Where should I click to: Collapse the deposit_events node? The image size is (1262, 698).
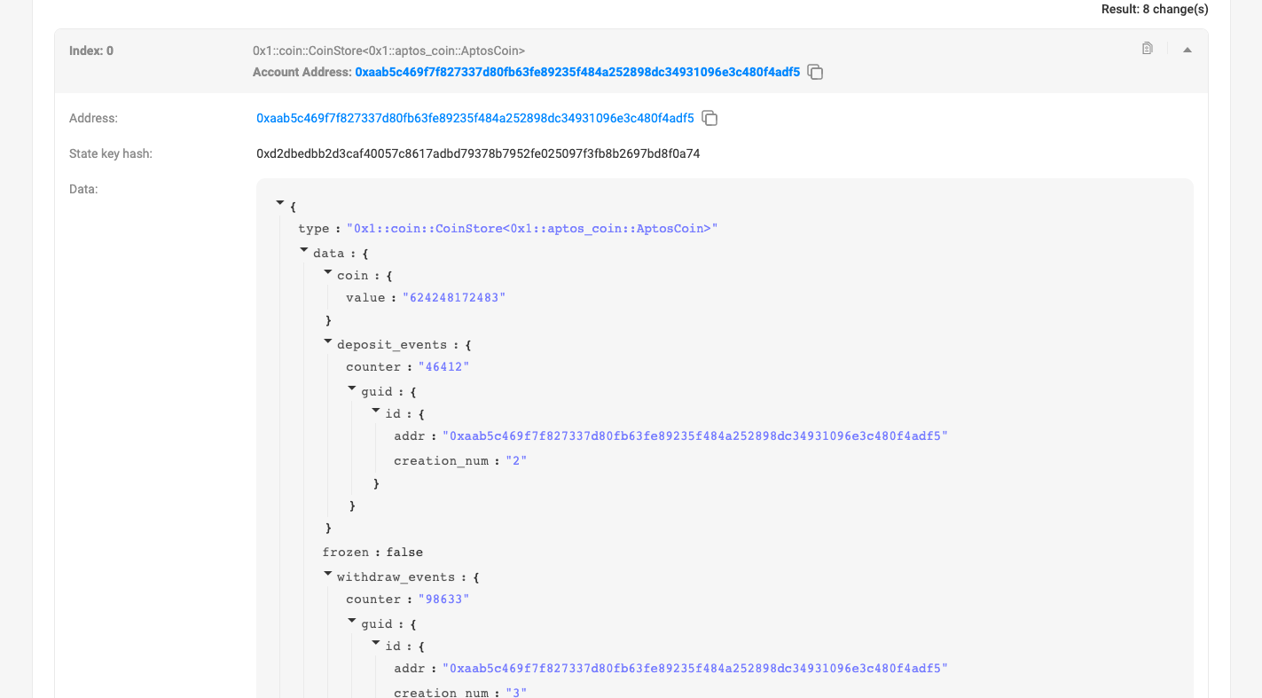[328, 342]
